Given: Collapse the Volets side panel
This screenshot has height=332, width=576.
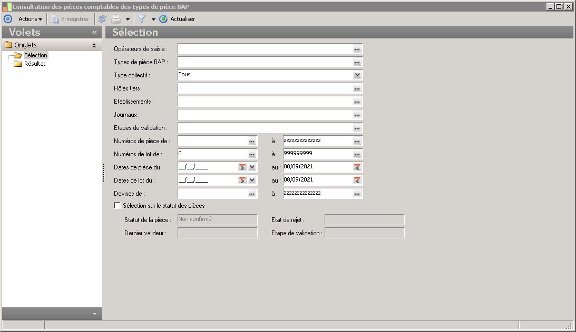Looking at the screenshot, I should click(x=94, y=33).
